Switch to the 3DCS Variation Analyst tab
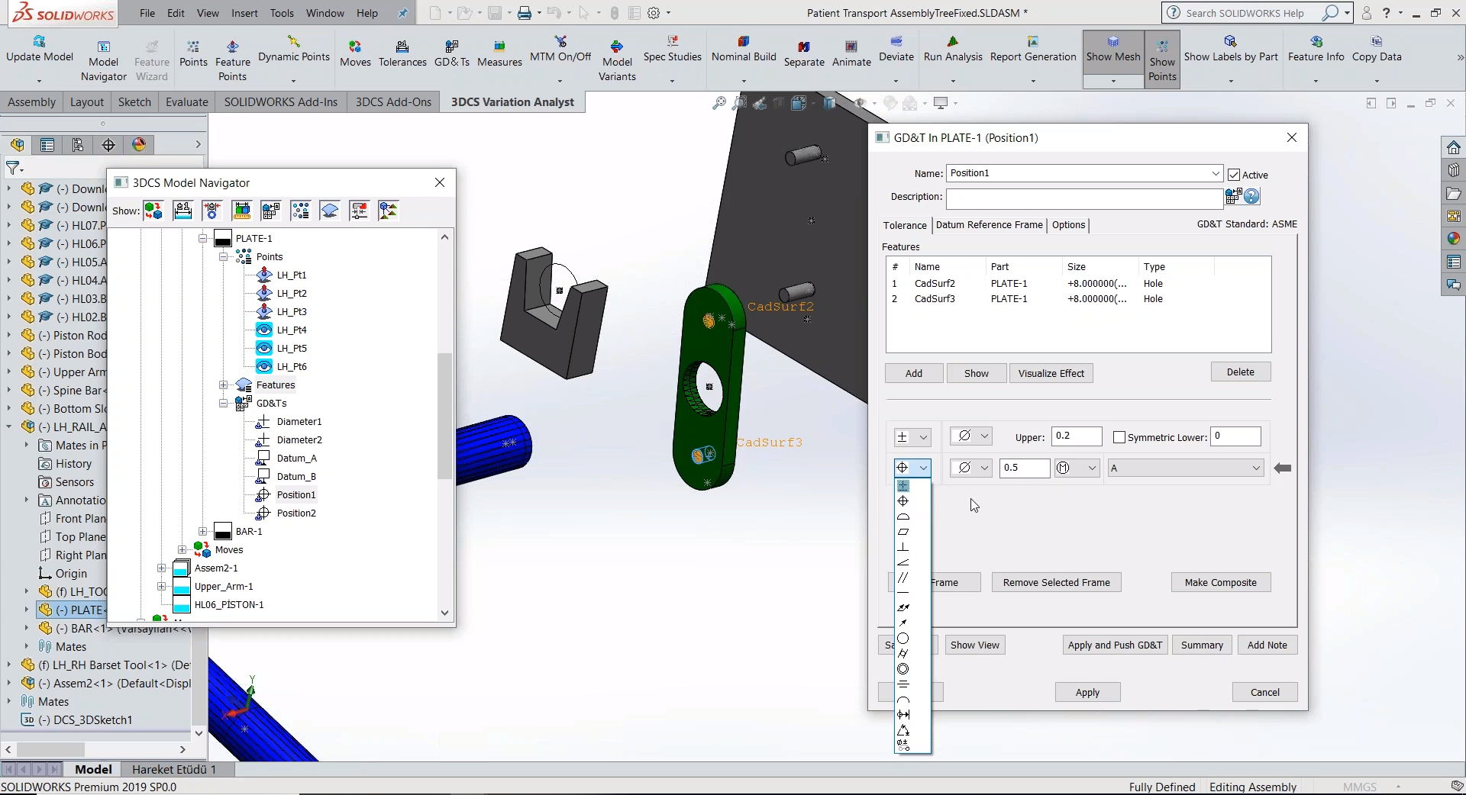1466x795 pixels. pyautogui.click(x=512, y=101)
